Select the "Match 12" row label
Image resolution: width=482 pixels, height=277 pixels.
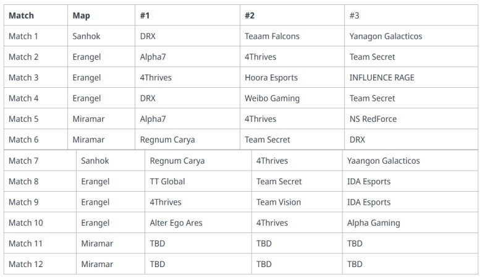tap(26, 264)
